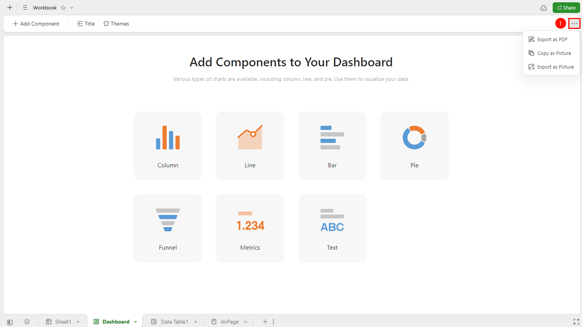Toggle the sidebar panel icon at bottom-left
582x327 pixels.
coord(10,322)
